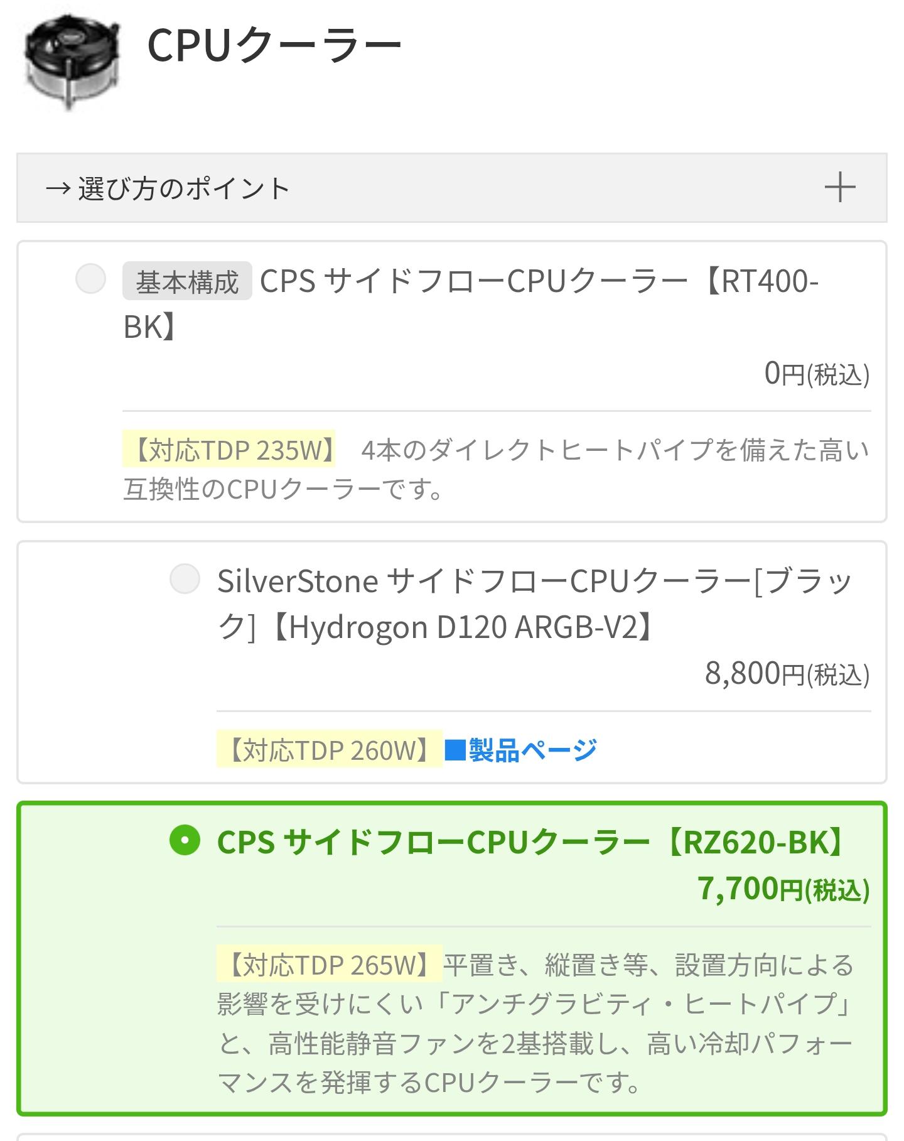The height and width of the screenshot is (1141, 904).
Task: Select the RT400-BK cooler radio button
Action: [90, 279]
